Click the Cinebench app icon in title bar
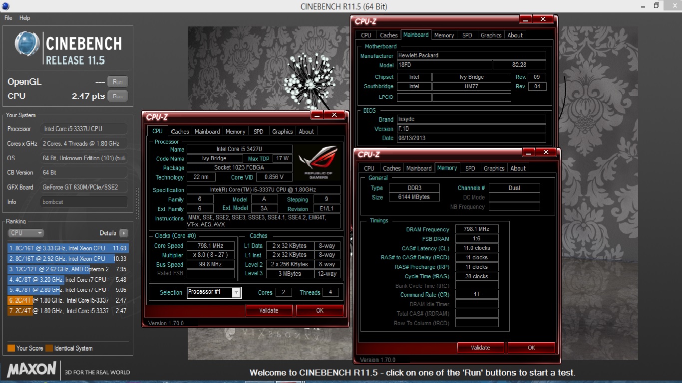The height and width of the screenshot is (383, 682). pos(5,6)
